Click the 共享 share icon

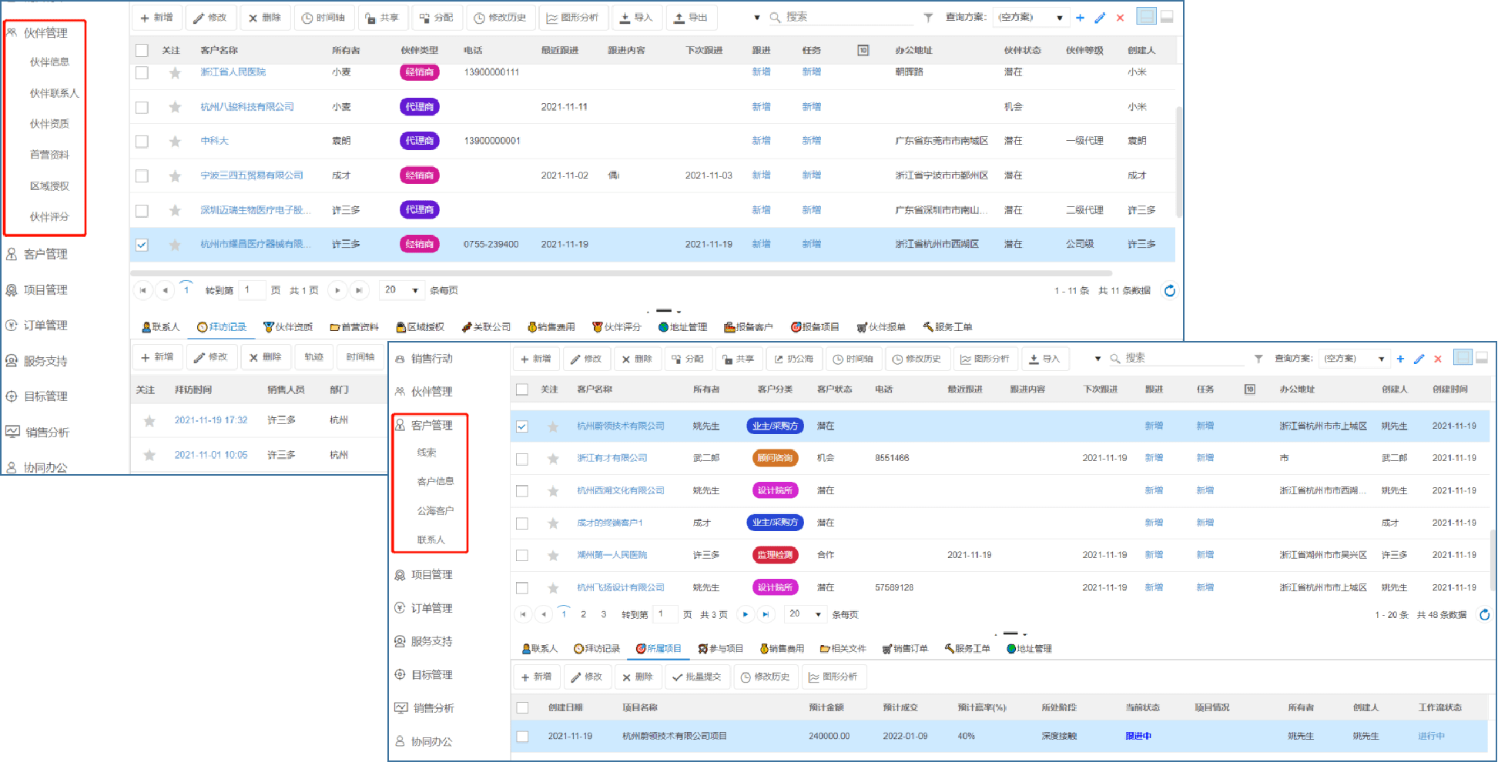point(383,17)
